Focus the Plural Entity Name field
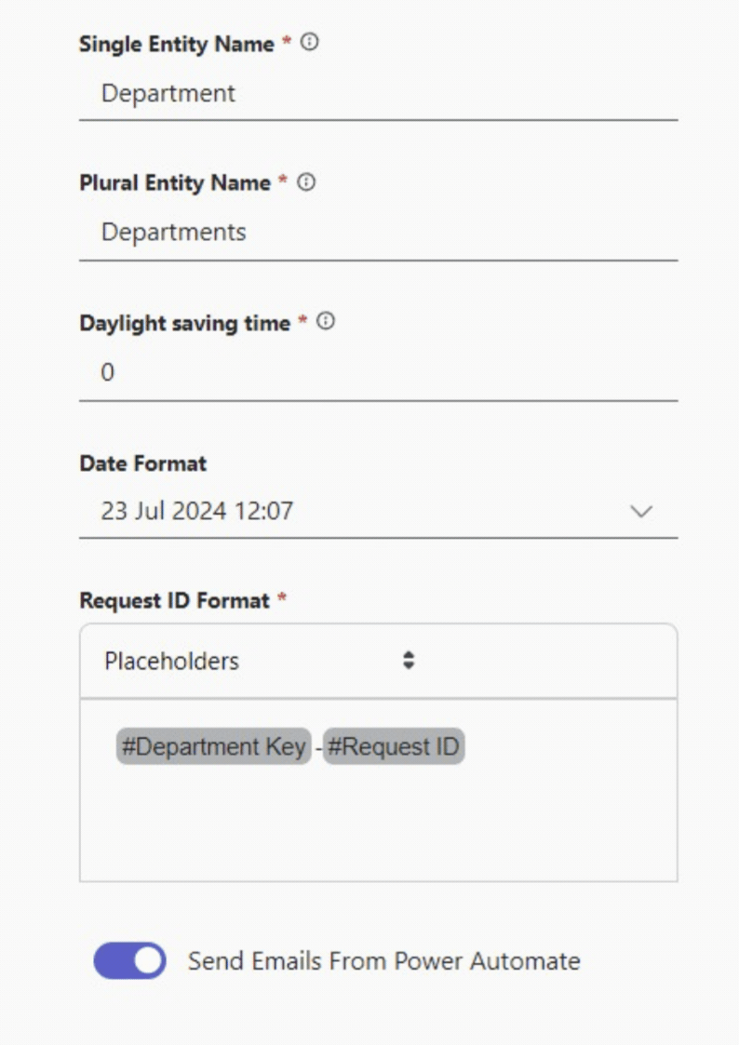This screenshot has height=1045, width=739. (379, 233)
